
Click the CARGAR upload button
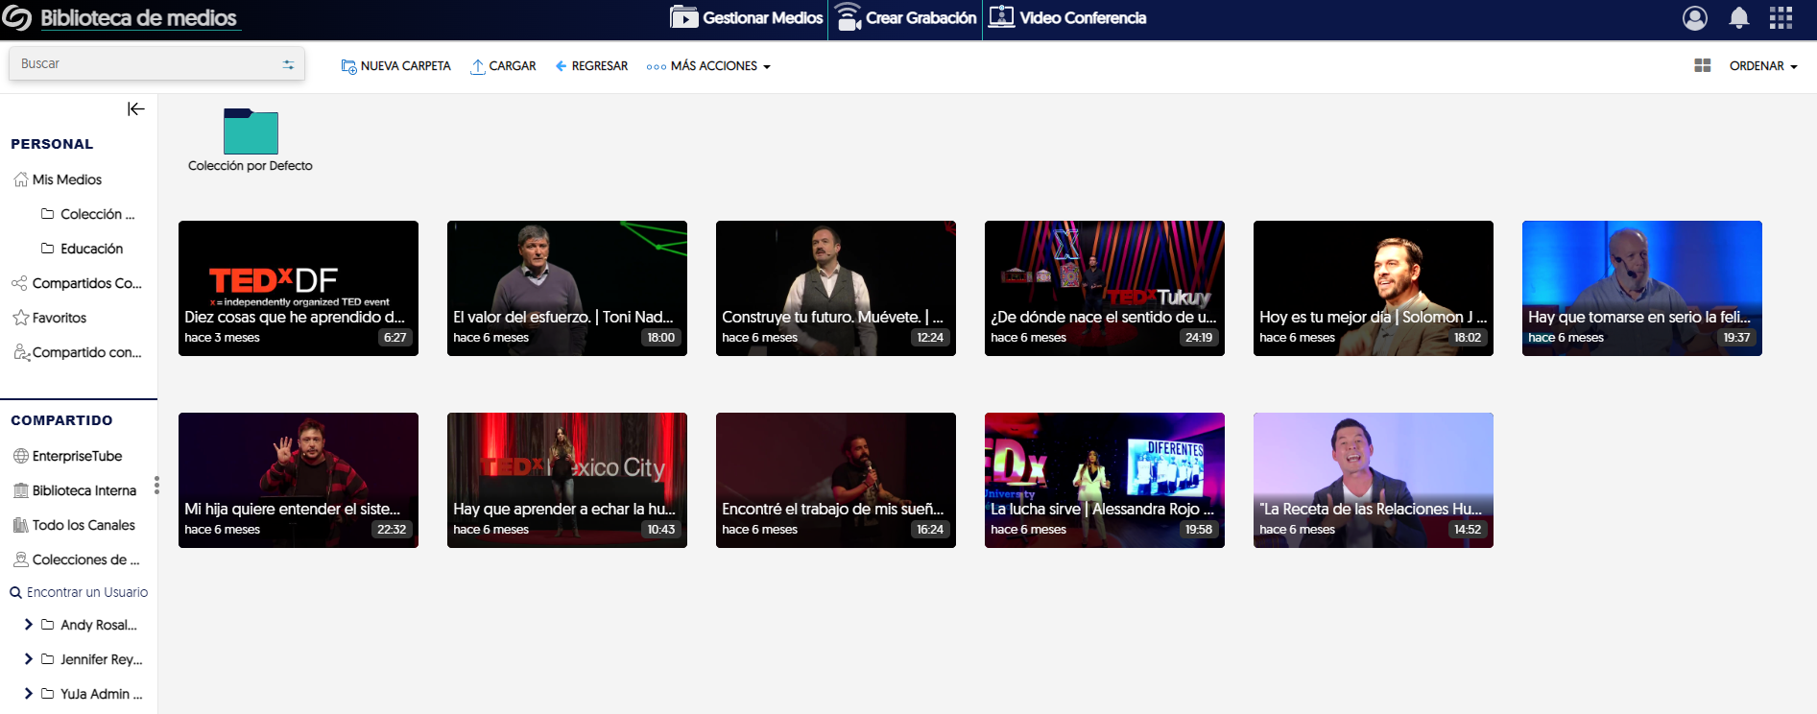pos(503,66)
